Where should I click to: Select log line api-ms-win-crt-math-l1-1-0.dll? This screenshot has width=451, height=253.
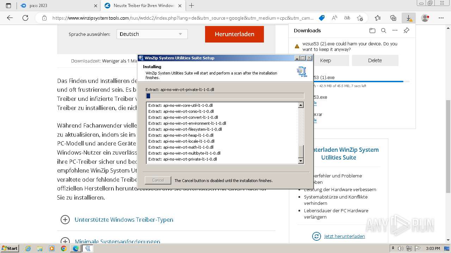(181, 147)
